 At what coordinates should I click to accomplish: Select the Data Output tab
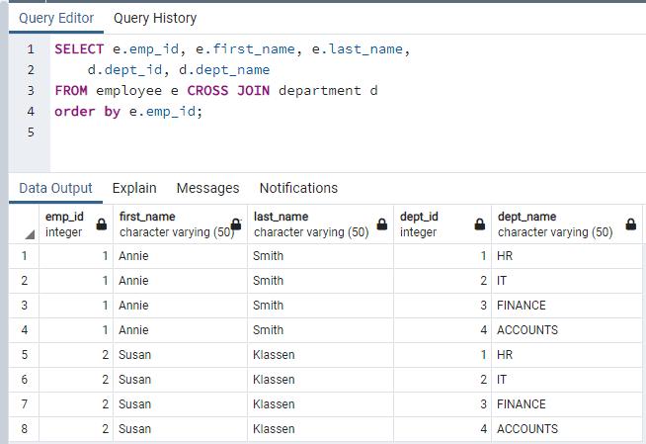(55, 188)
